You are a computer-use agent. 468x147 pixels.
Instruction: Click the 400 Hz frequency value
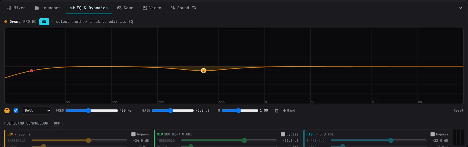pyautogui.click(x=126, y=111)
